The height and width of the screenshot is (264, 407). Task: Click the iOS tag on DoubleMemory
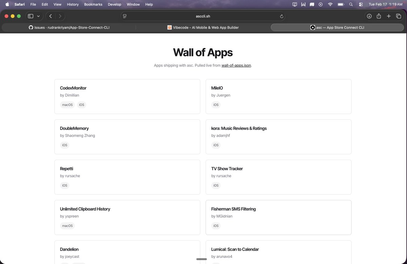point(64,145)
